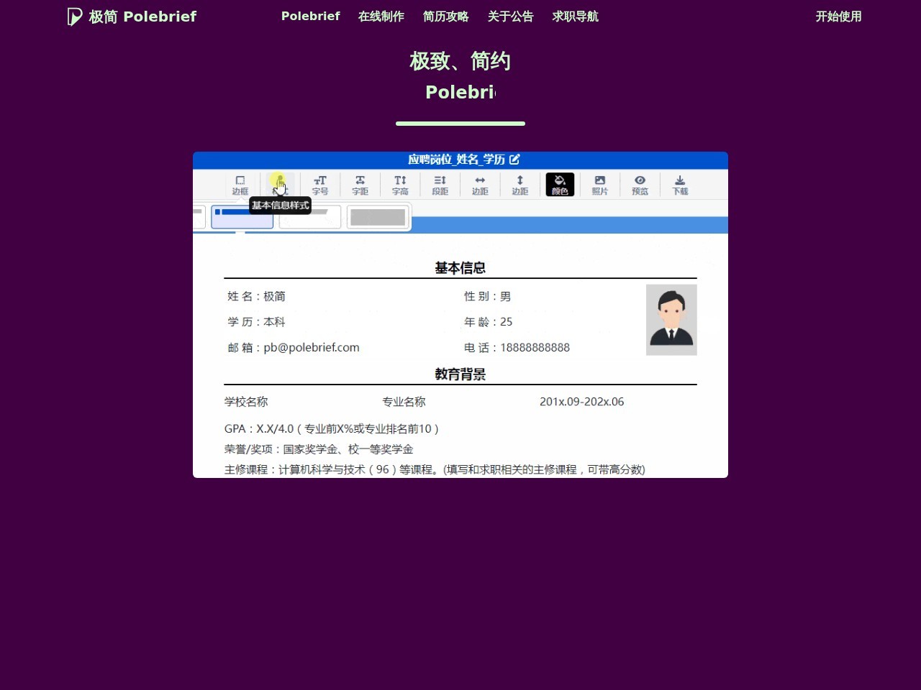This screenshot has width=921, height=690.
Task: Select the 边框 border tool
Action: tap(240, 185)
